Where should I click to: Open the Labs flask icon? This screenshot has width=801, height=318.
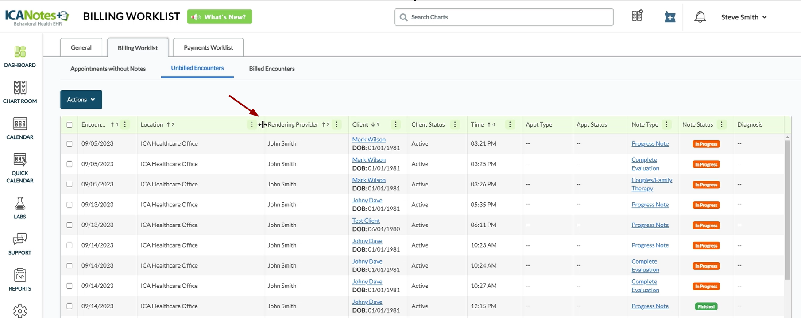coord(20,204)
